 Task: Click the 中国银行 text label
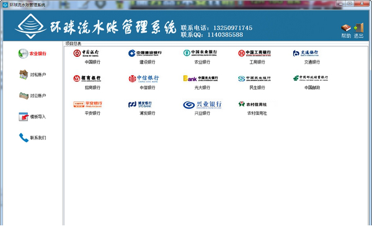92,62
